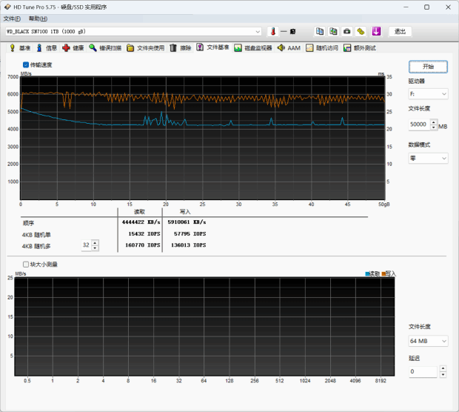Click the copy text to clipboard icon
This screenshot has width=459, height=412.
pyautogui.click(x=320, y=31)
